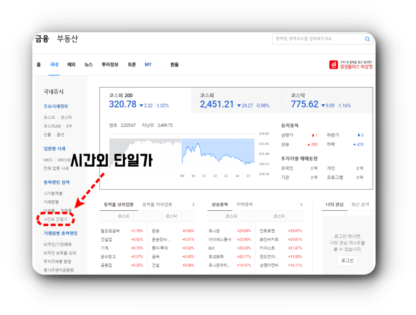This screenshot has width=416, height=315.
Task: Open the 금융 section header
Action: 42,39
